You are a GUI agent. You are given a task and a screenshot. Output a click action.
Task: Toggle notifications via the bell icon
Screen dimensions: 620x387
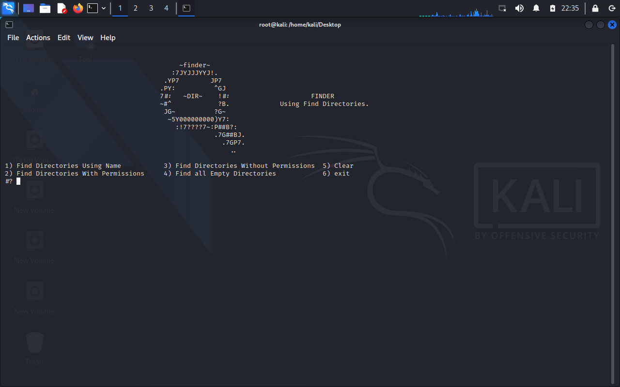536,8
